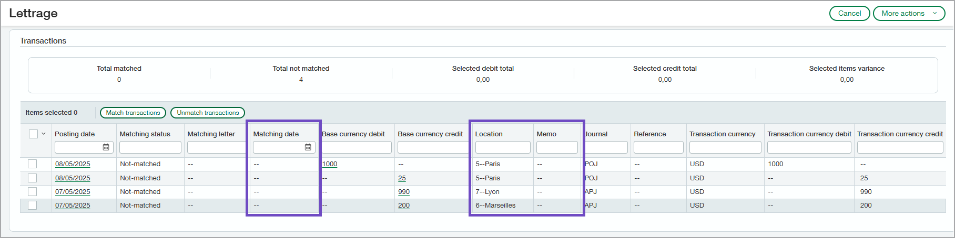Select the 7--Lyon transaction row checkbox
Screen dimensions: 955x238
(33, 192)
